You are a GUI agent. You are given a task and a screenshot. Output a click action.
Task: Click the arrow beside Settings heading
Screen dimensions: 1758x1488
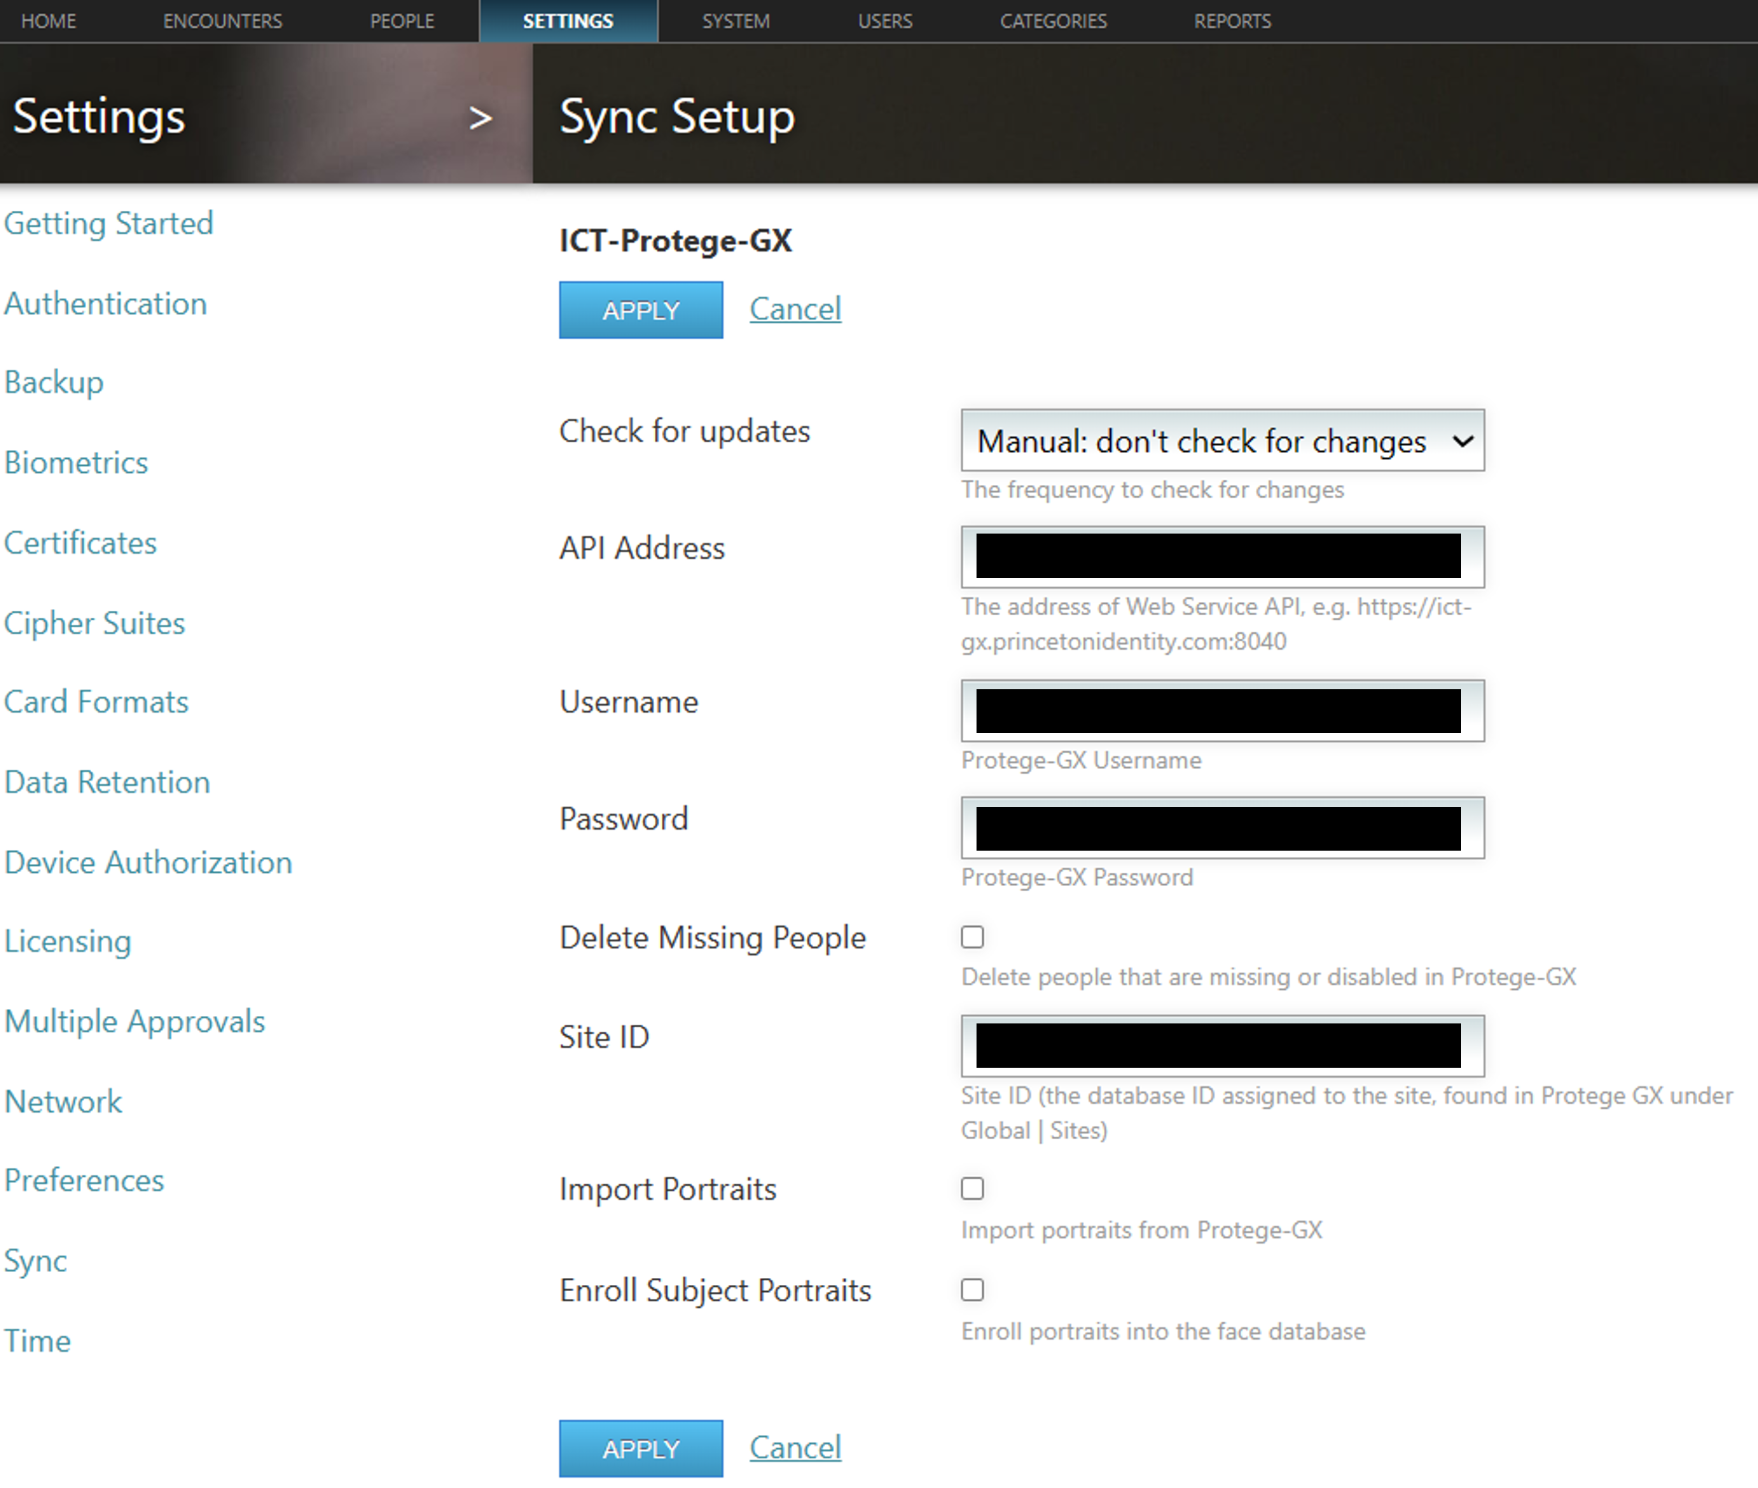click(x=480, y=118)
